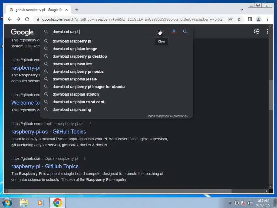Open more options for topics › raspberry-pi result
The width and height of the screenshot is (277, 208).
pyautogui.click(x=85, y=158)
